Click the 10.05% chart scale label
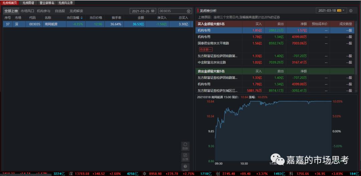Viewport: 361px width, 176px height. [337, 102]
